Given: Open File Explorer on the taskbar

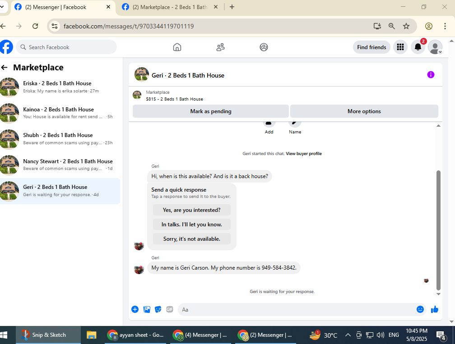Looking at the screenshot, I should pos(91,335).
